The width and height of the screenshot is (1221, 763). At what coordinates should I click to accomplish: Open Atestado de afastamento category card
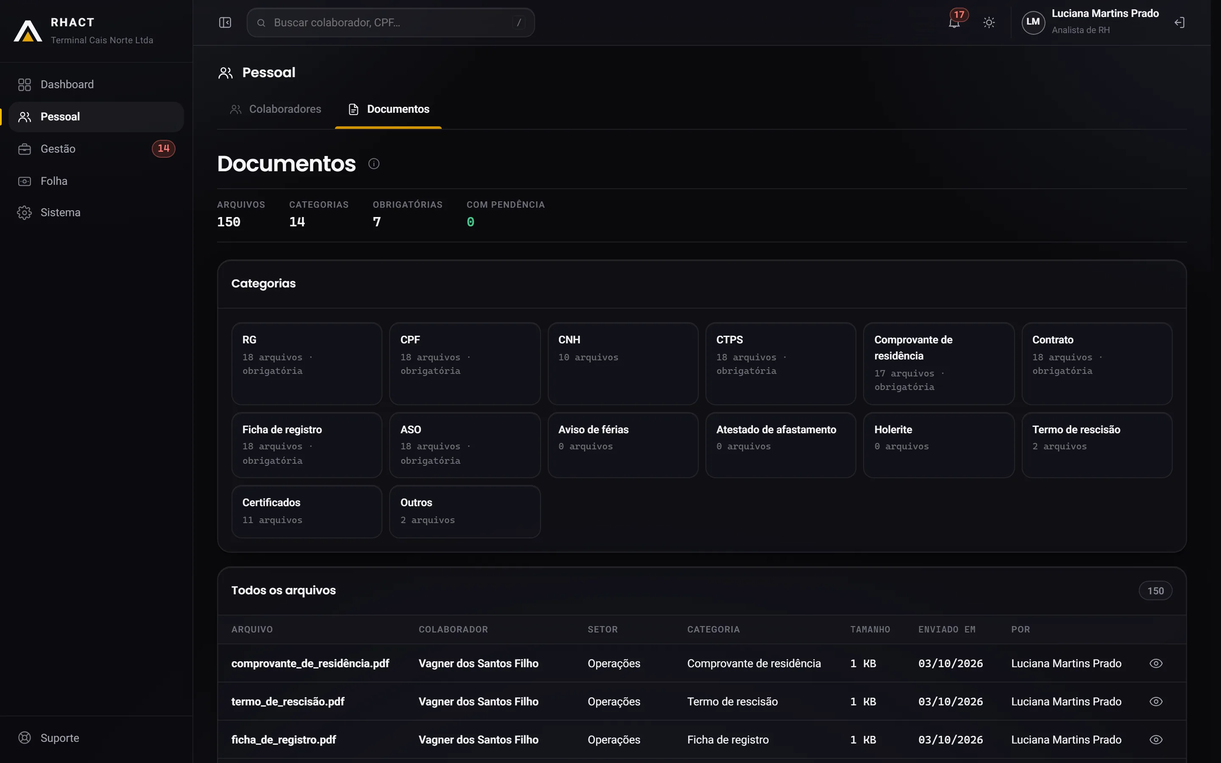coord(781,445)
